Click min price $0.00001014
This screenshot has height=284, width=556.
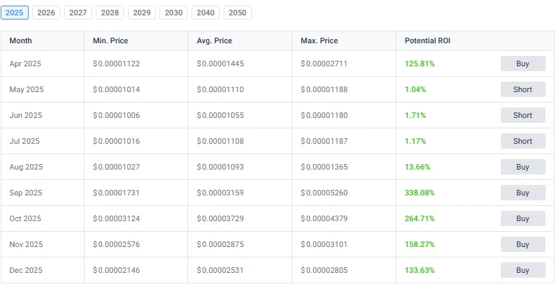(x=116, y=89)
